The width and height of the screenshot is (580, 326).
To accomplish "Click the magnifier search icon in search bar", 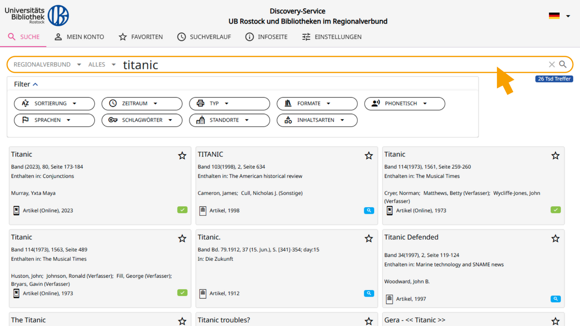I will 563,64.
